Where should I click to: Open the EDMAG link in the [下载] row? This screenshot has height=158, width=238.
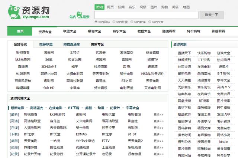point(81,134)
